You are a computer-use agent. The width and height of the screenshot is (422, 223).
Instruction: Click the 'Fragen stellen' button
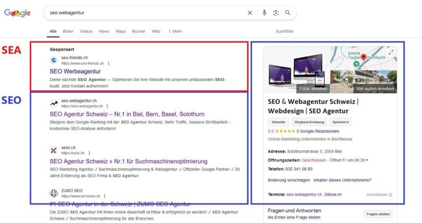[x=378, y=214]
